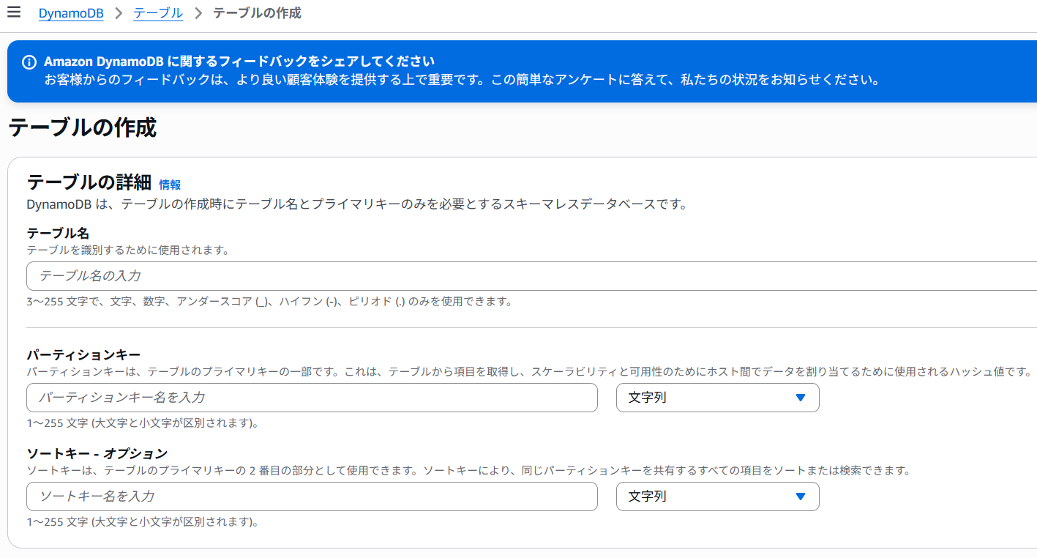Click the ソートキー名を入力 field
Image resolution: width=1037 pixels, height=558 pixels.
coord(312,496)
